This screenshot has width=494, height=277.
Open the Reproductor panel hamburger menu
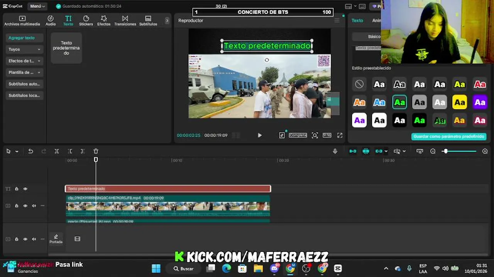coord(337,20)
